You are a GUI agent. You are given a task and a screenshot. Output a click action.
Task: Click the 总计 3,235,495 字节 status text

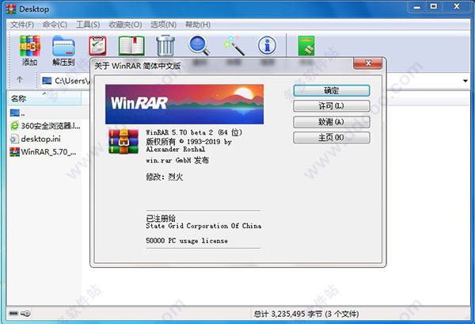306,314
